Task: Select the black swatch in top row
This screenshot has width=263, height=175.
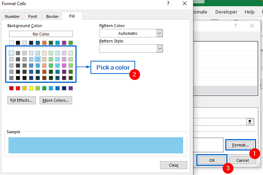Action: (18, 43)
